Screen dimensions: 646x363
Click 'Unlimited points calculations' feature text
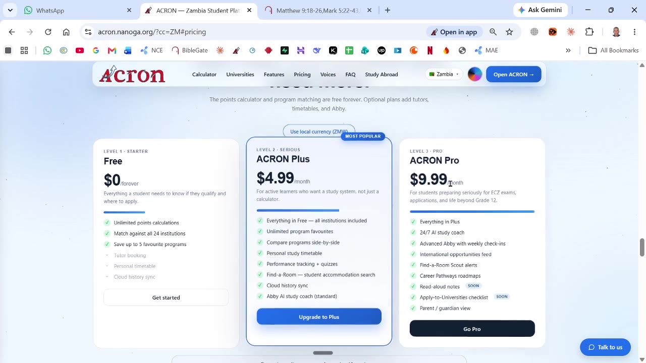pyautogui.click(x=146, y=223)
